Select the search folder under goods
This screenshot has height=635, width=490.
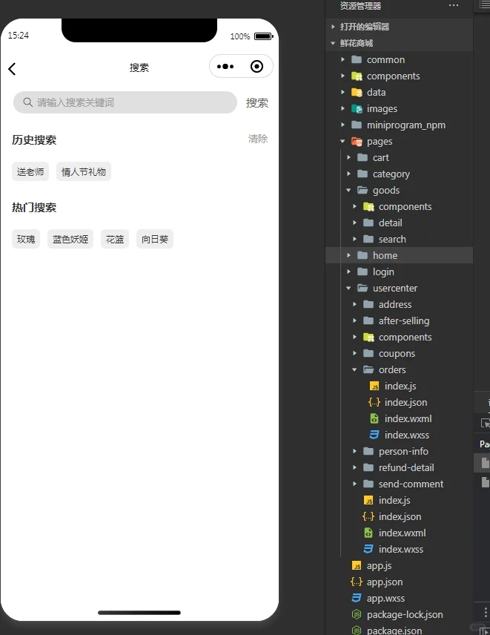[399, 239]
